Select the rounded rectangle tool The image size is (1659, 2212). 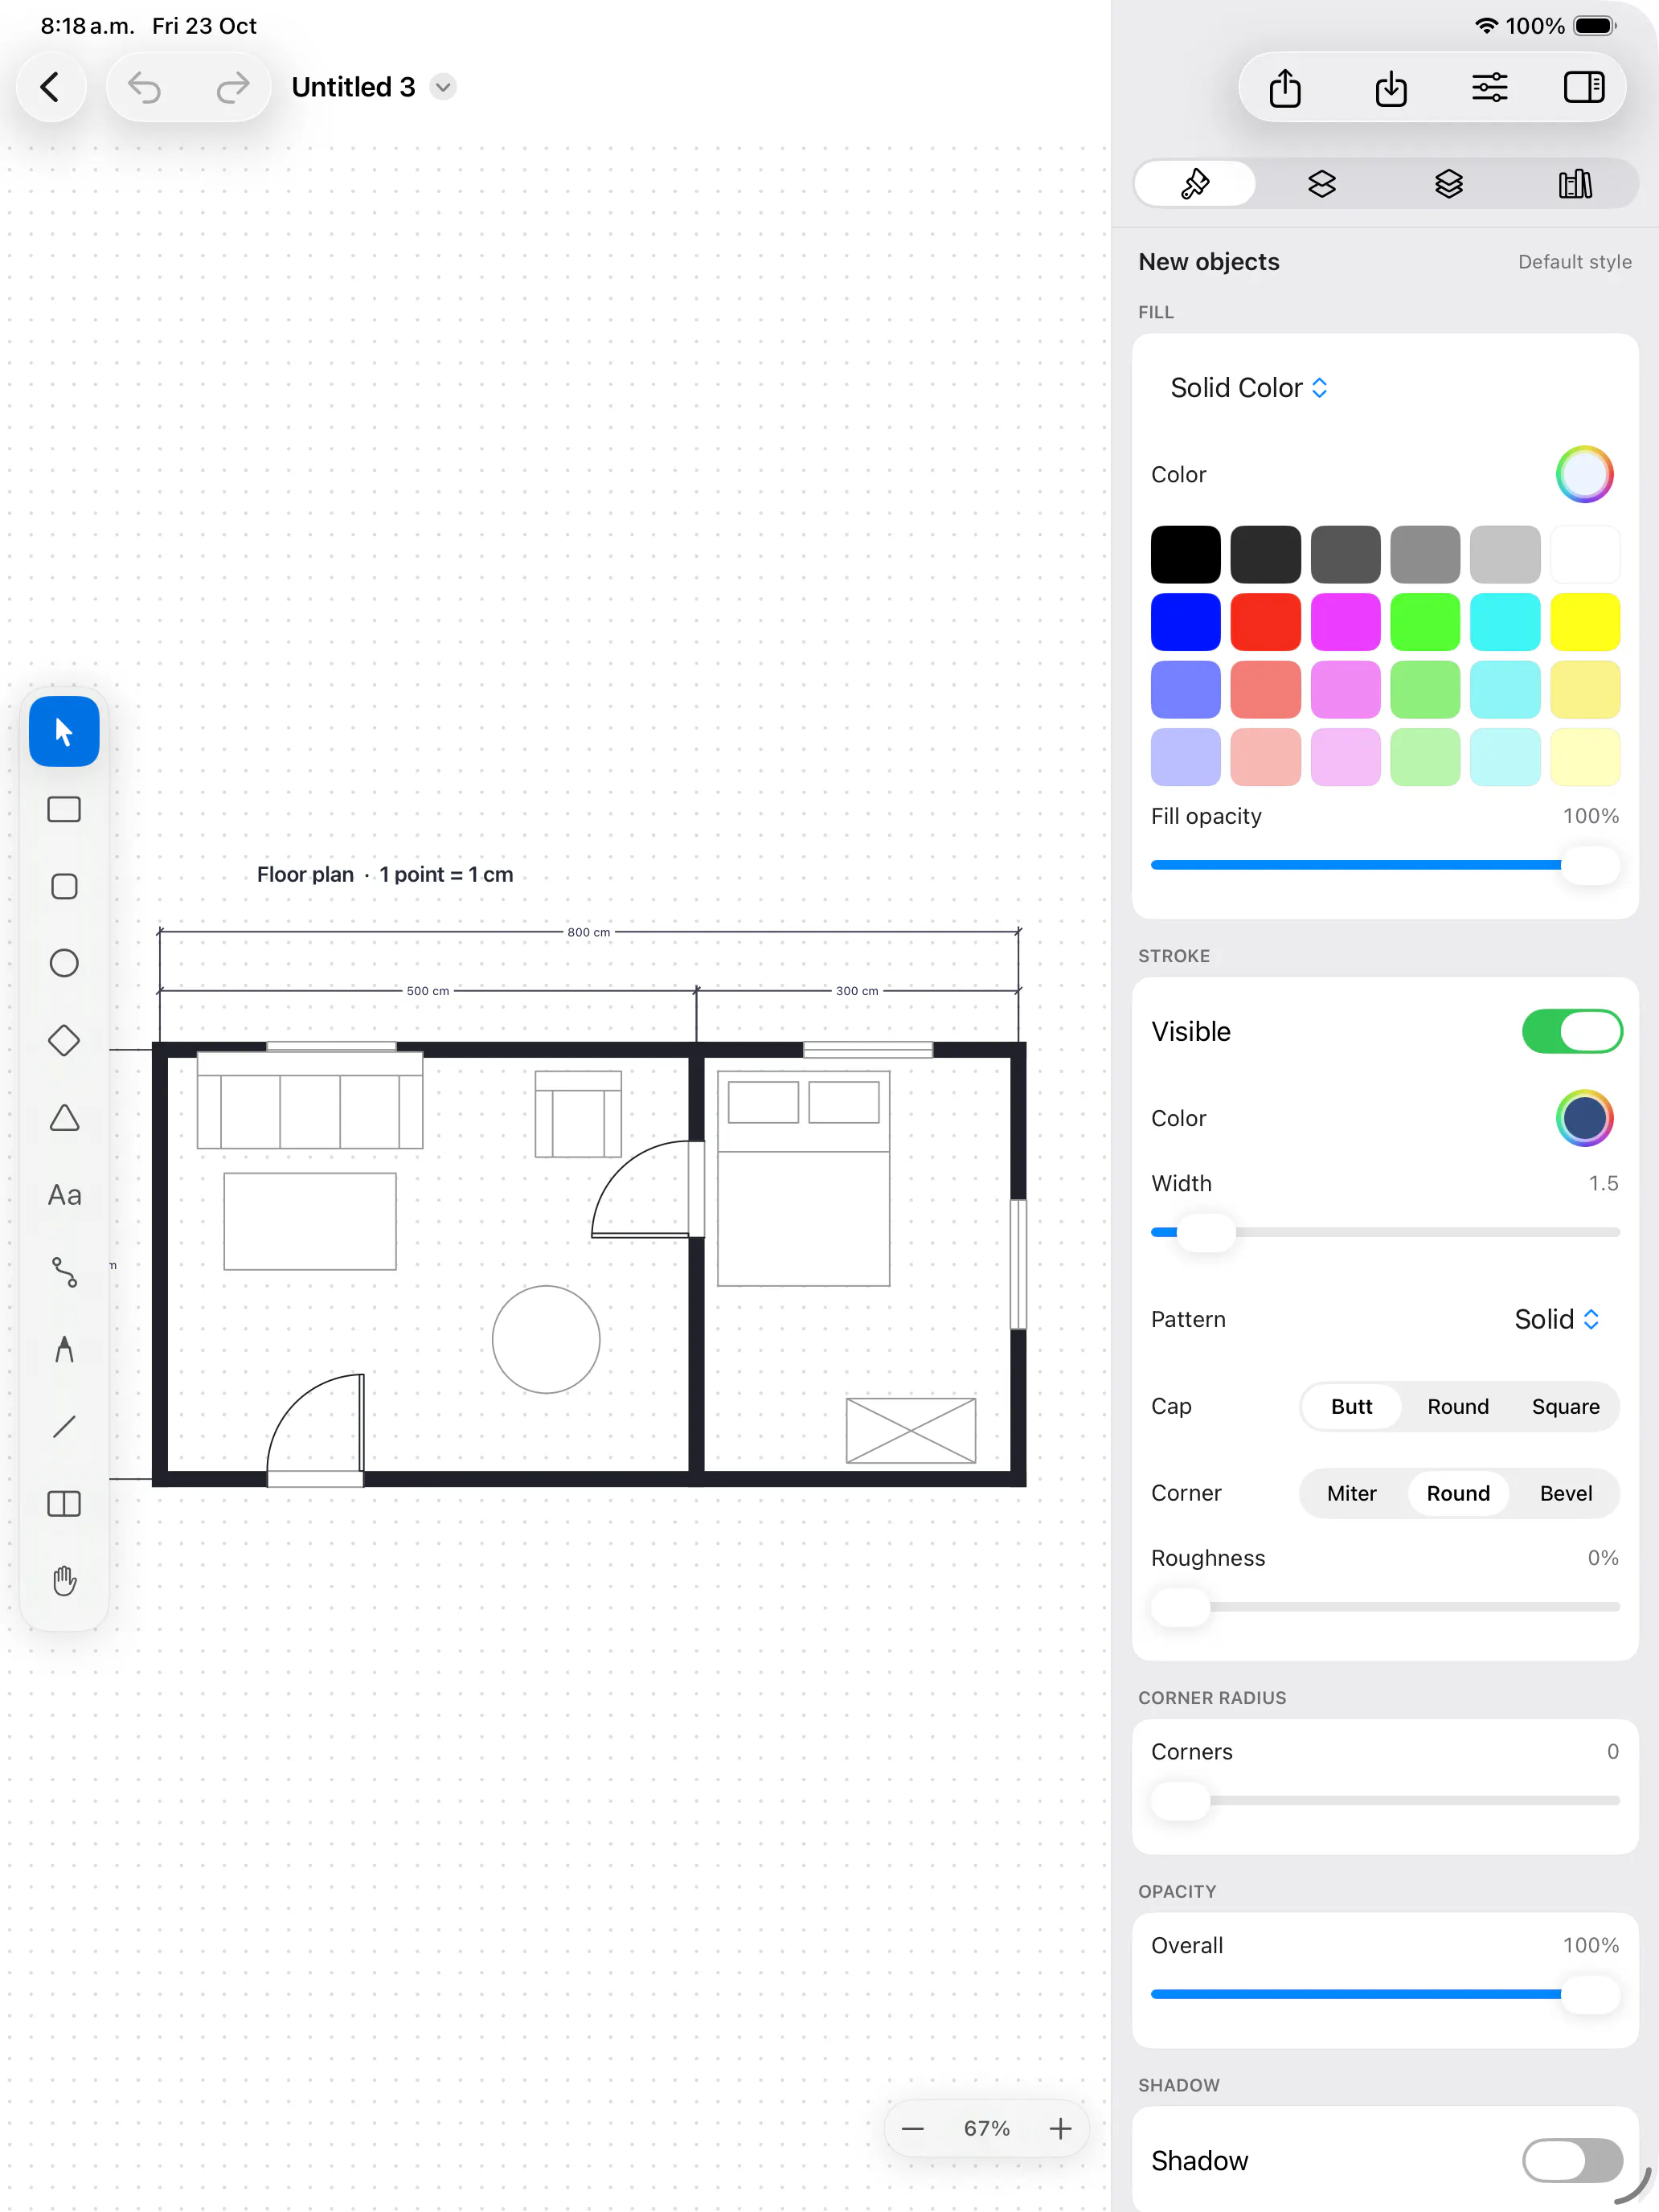click(64, 887)
